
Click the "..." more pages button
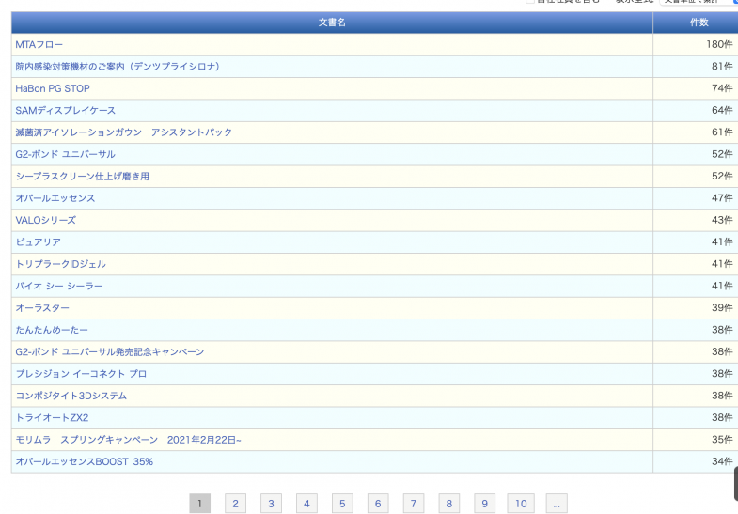(557, 504)
